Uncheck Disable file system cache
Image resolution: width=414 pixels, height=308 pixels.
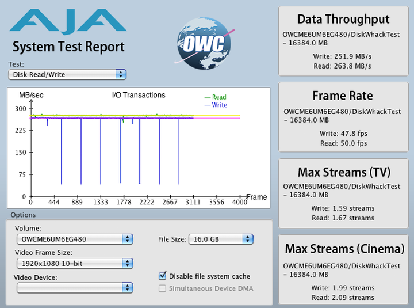tap(163, 276)
